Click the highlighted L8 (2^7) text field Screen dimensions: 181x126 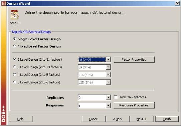tap(92, 60)
